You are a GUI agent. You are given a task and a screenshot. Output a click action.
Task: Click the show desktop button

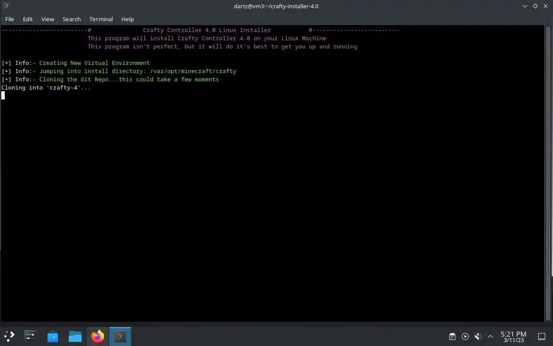[541, 336]
